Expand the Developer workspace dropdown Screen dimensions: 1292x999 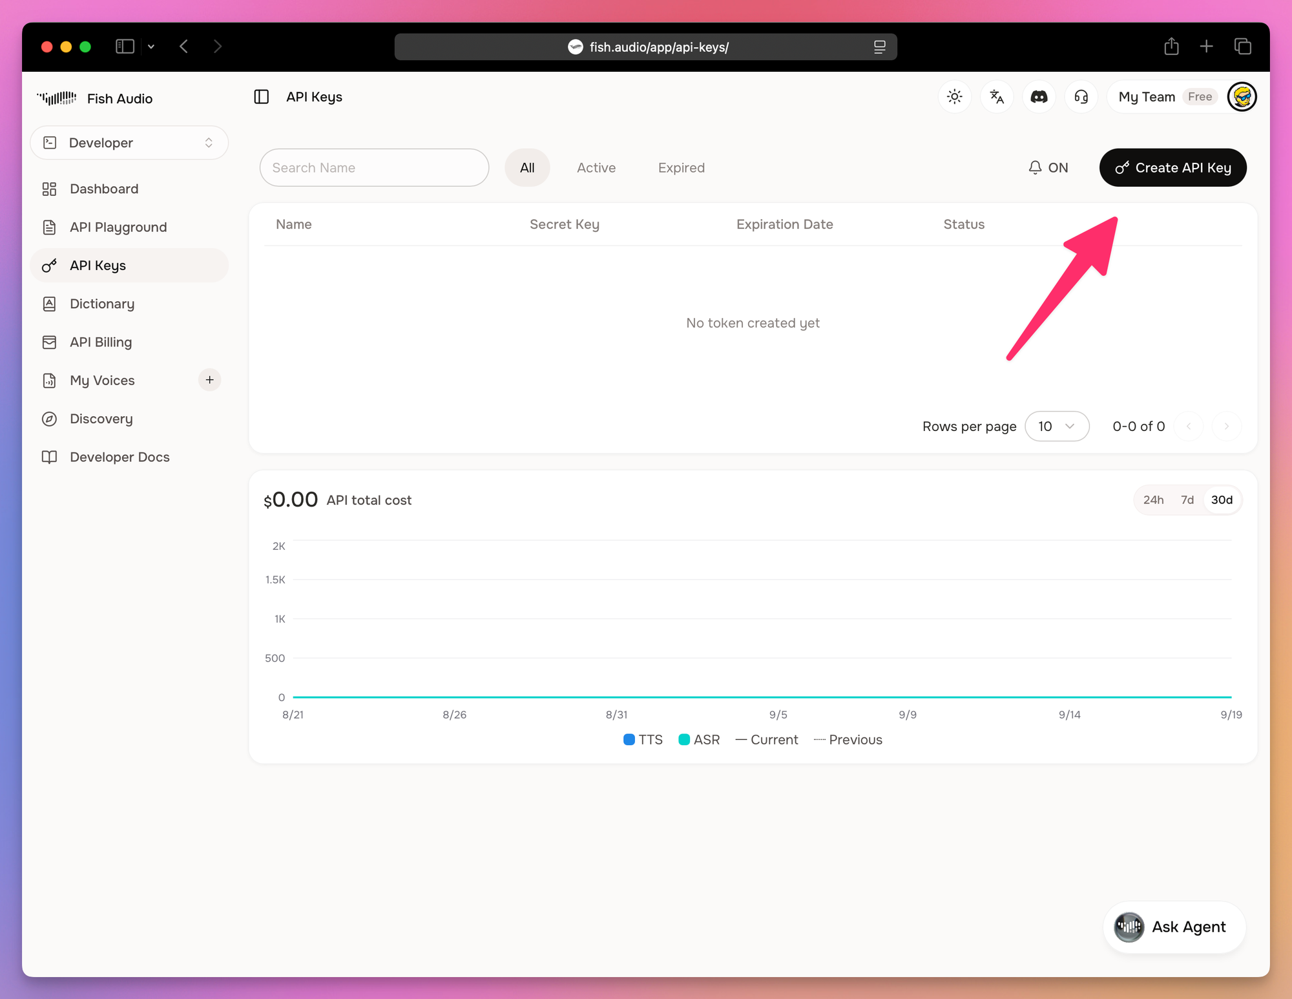pyautogui.click(x=129, y=143)
